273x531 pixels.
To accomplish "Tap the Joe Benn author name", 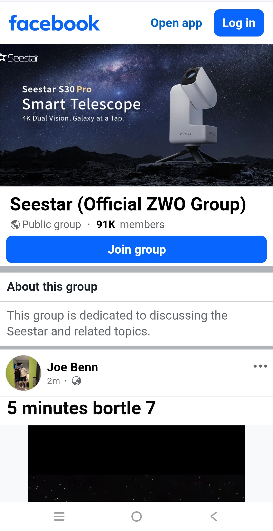I will 72,367.
